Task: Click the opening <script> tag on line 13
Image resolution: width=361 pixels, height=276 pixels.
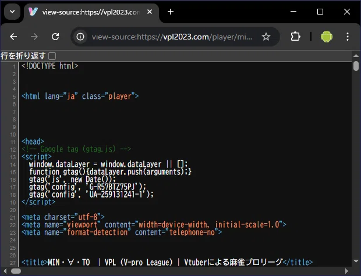Action: 37,156
